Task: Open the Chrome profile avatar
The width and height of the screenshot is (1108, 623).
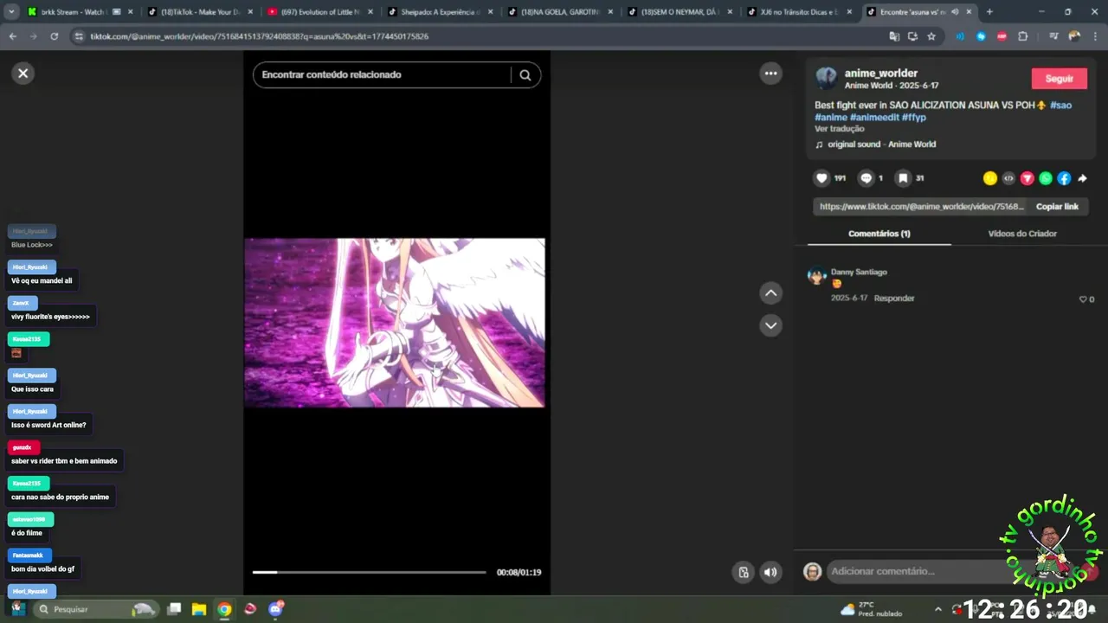Action: tap(1074, 36)
